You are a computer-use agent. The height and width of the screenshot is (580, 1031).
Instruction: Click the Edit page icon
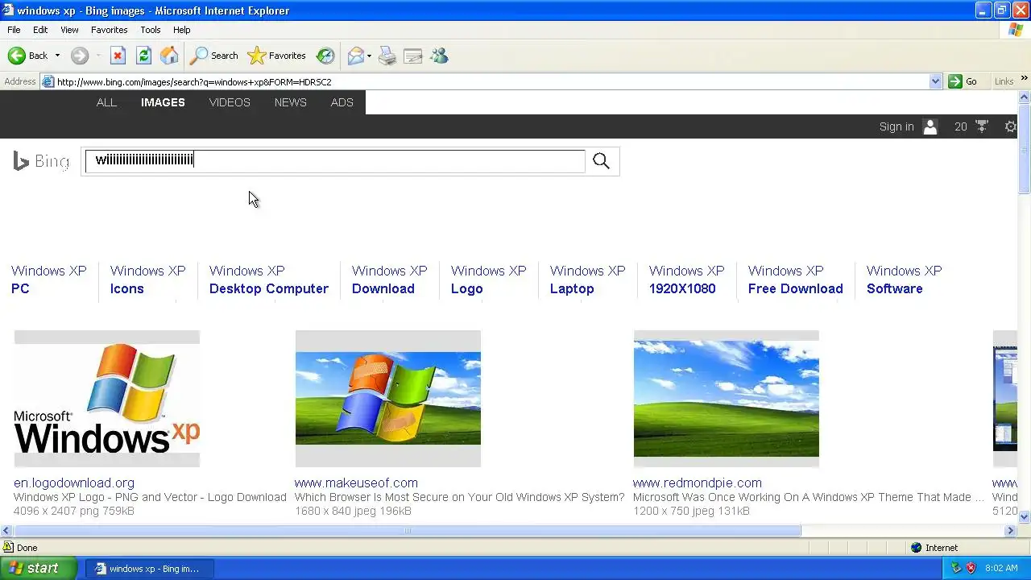413,56
